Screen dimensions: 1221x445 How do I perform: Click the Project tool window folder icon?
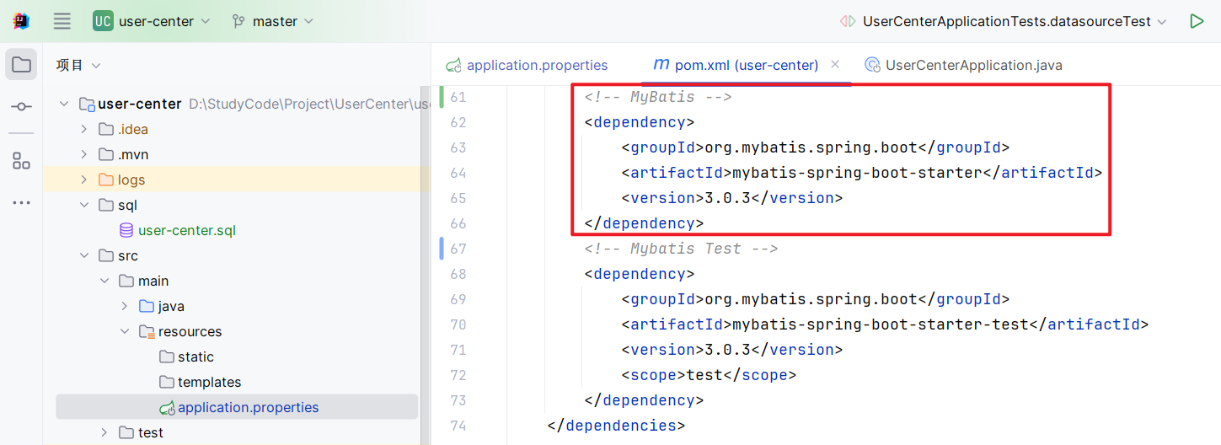click(x=21, y=65)
